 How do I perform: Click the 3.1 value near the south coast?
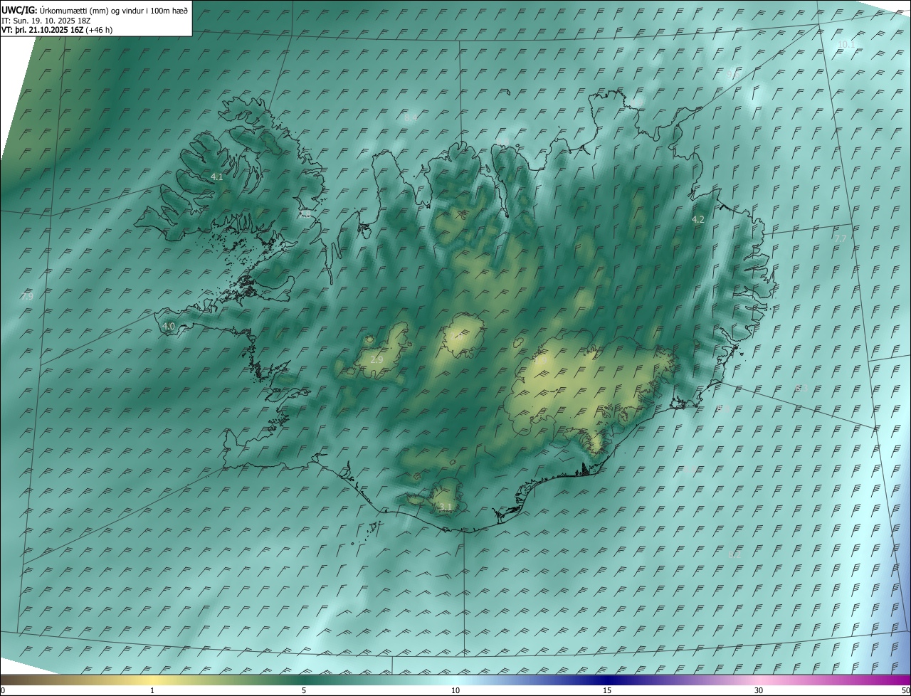tap(446, 507)
